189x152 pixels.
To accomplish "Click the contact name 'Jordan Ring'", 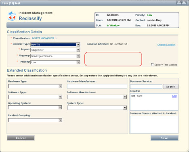I will pos(154,20).
